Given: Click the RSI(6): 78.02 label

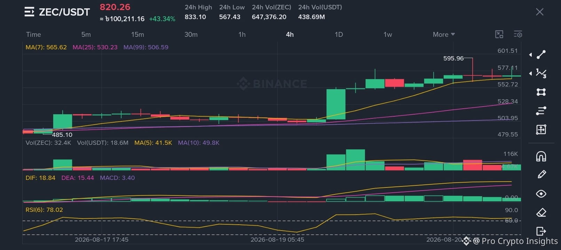Looking at the screenshot, I should [44, 210].
